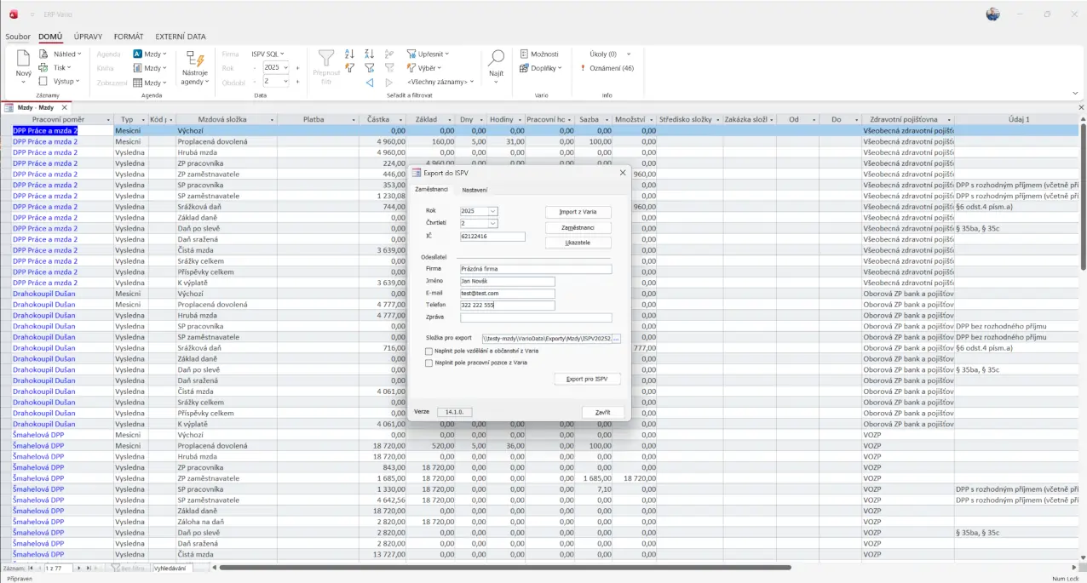The height and width of the screenshot is (583, 1087).
Task: Click the Import z Varia button
Action: tap(578, 212)
